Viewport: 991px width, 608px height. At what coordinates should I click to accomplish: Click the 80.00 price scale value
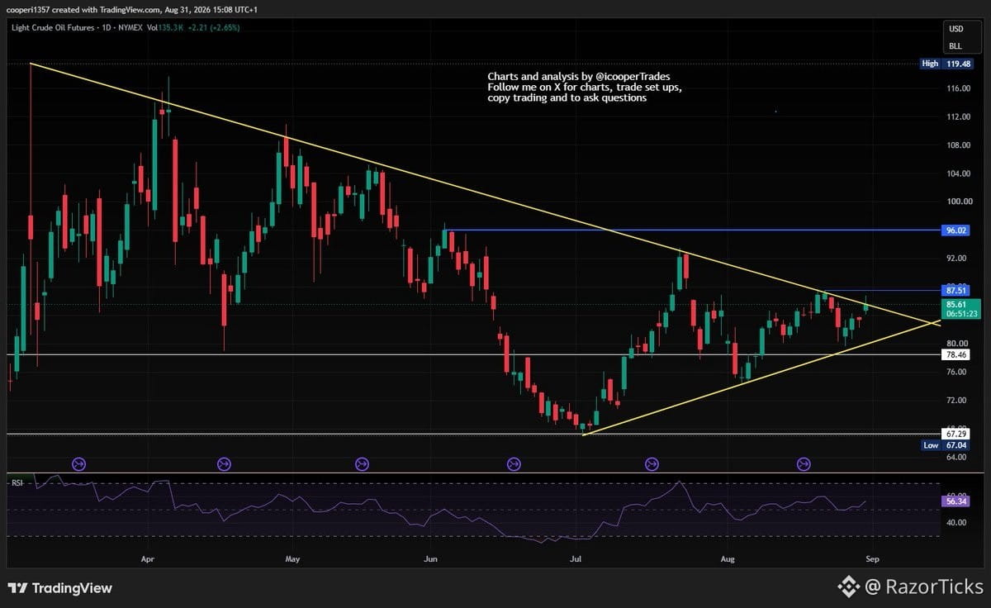(956, 344)
